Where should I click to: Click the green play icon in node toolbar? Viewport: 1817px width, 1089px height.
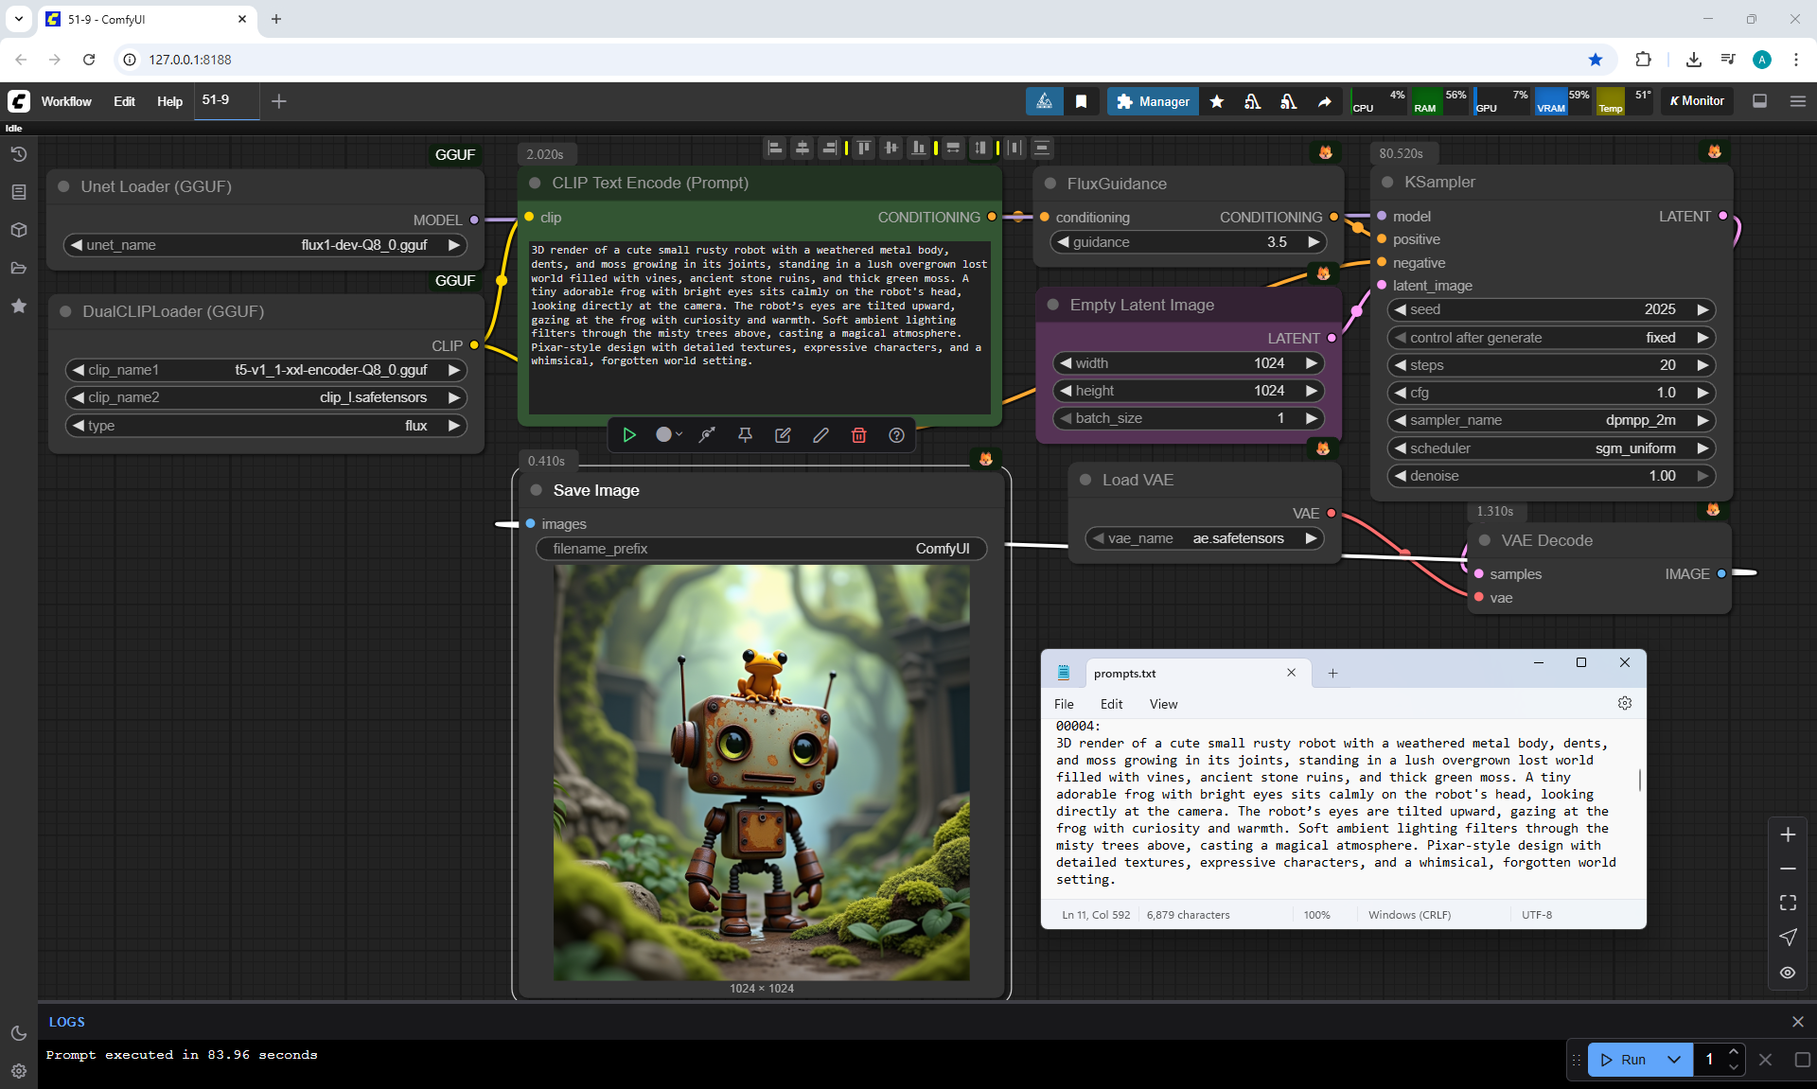pyautogui.click(x=629, y=435)
